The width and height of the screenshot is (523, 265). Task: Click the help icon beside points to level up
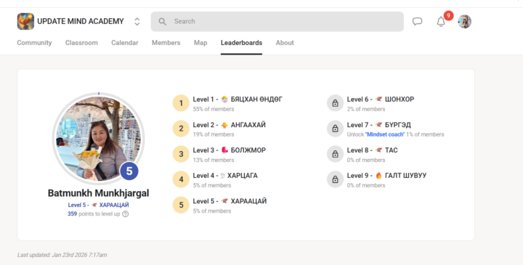126,214
